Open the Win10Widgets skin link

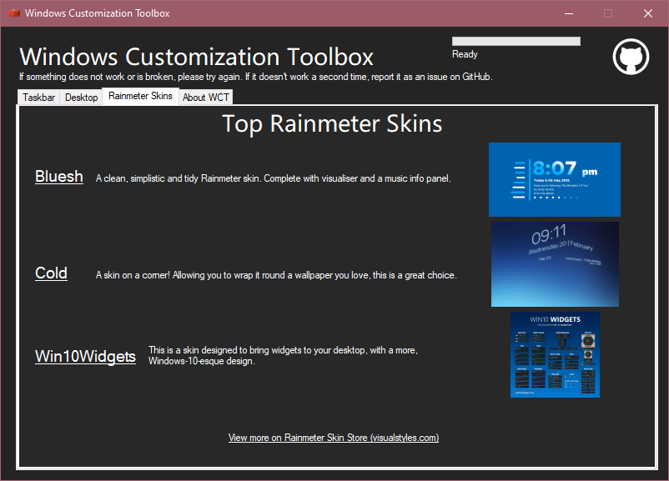pyautogui.click(x=85, y=356)
